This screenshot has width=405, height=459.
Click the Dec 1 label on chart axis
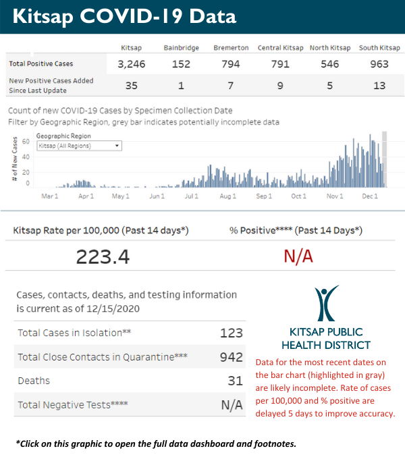pos(370,196)
